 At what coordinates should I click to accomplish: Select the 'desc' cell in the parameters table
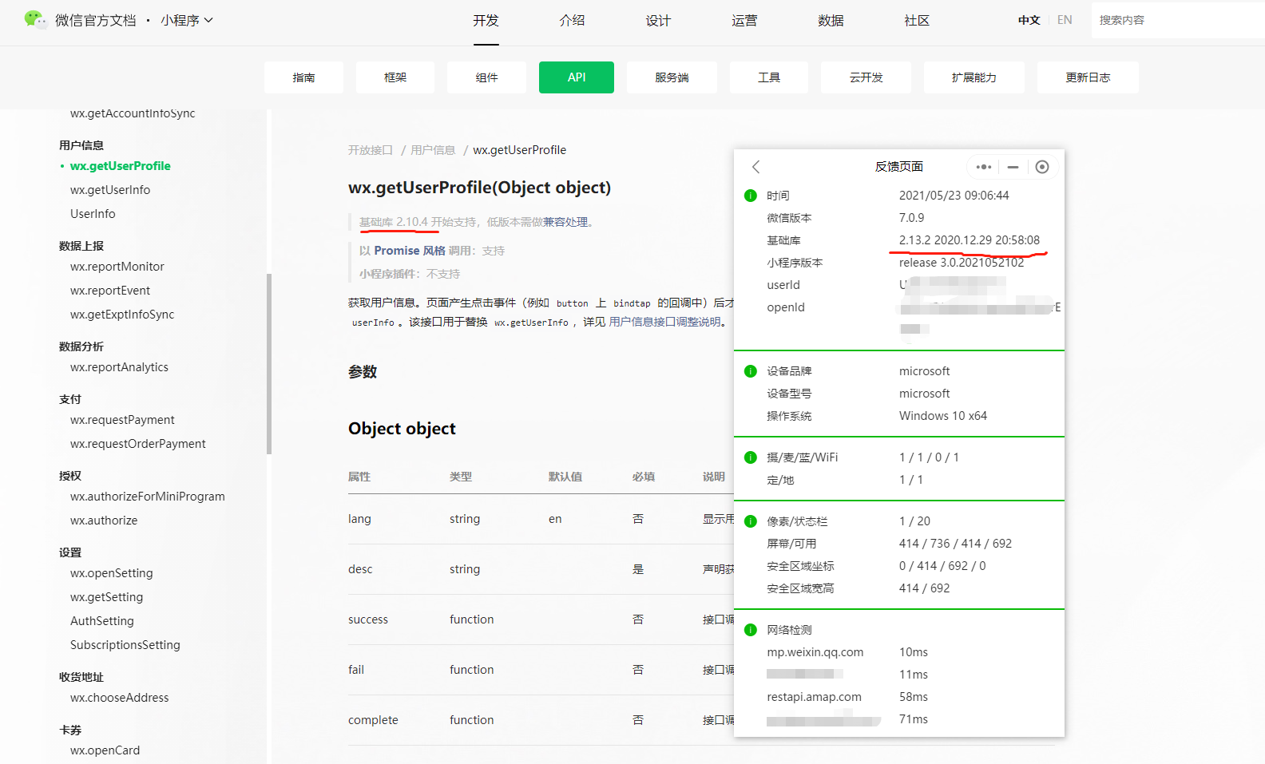tap(360, 569)
